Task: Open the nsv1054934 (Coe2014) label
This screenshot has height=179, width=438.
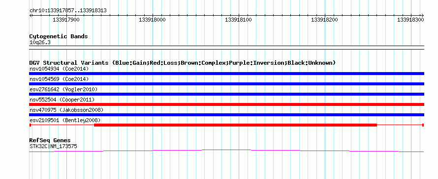Action: pyautogui.click(x=59, y=69)
